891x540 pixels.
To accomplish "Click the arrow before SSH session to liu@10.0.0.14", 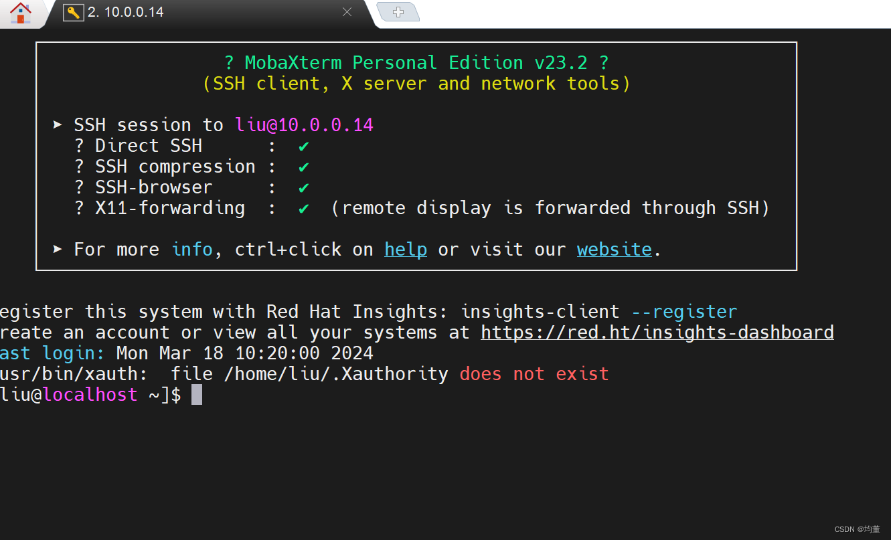I will pyautogui.click(x=57, y=124).
